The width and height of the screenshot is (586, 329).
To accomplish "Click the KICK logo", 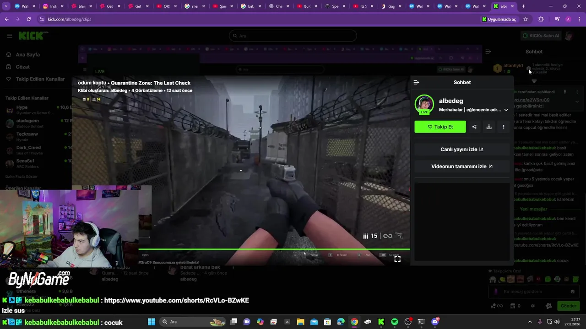I will (31, 36).
